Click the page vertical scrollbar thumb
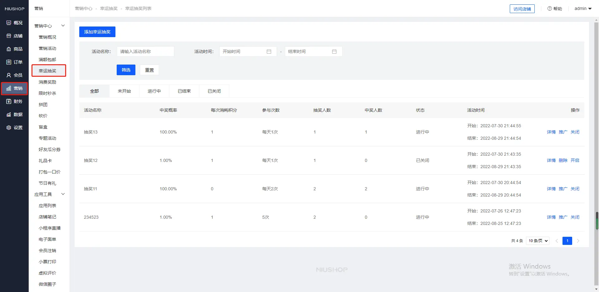The width and height of the screenshot is (599, 292). (x=597, y=221)
